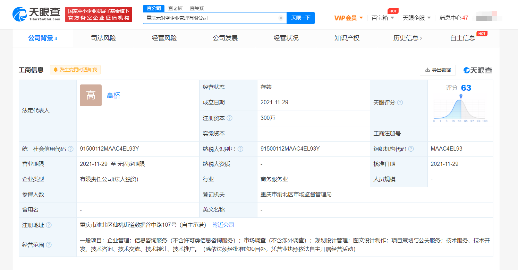Click legal representative avatar 高

(91, 96)
